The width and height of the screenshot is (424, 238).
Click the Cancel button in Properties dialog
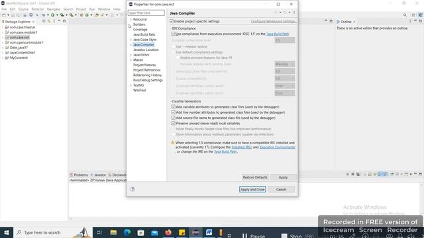281,190
